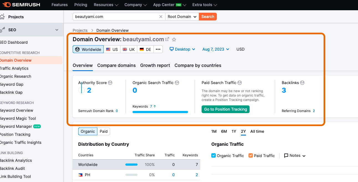
Task: Click the Worldwide globe icon
Action: pos(77,49)
